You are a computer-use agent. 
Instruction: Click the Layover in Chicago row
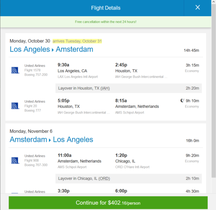(x=128, y=179)
